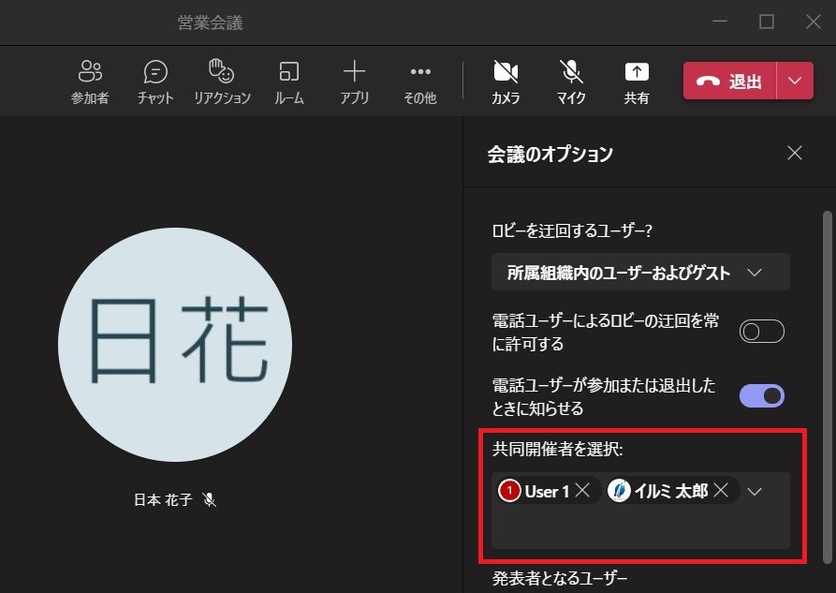The width and height of the screenshot is (836, 593).
Task: Click the 発表者となるユーザー label
Action: click(x=559, y=578)
